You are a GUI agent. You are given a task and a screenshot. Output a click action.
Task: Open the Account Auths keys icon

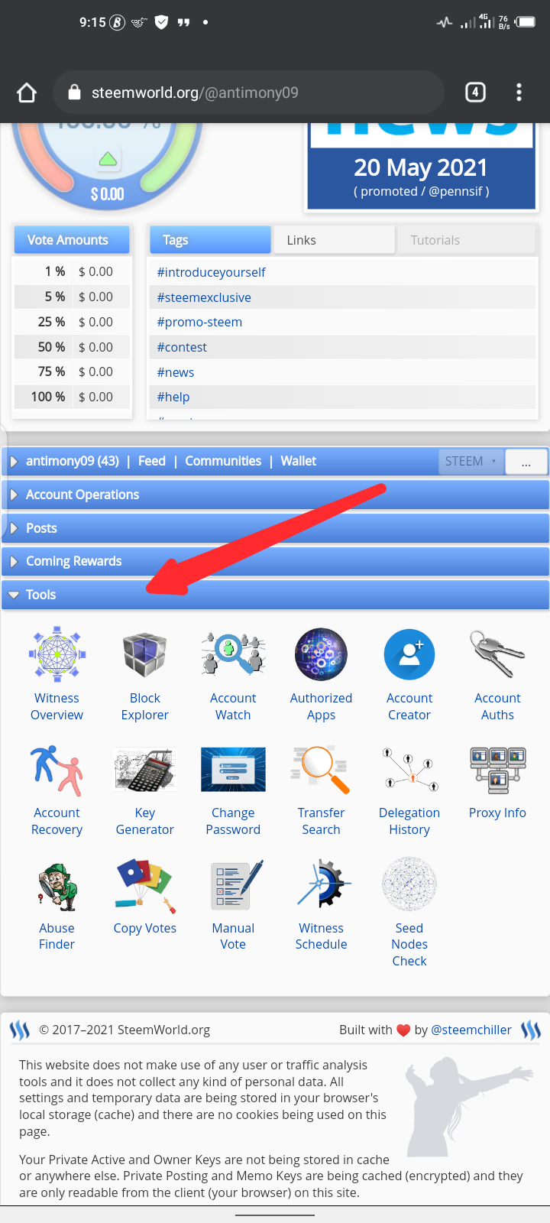coord(497,655)
